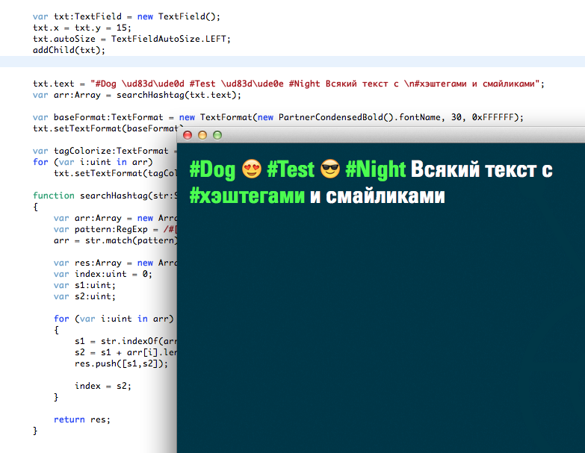The height and width of the screenshot is (453, 585).
Task: Click the green #Night hashtag text
Action: pyautogui.click(x=376, y=170)
